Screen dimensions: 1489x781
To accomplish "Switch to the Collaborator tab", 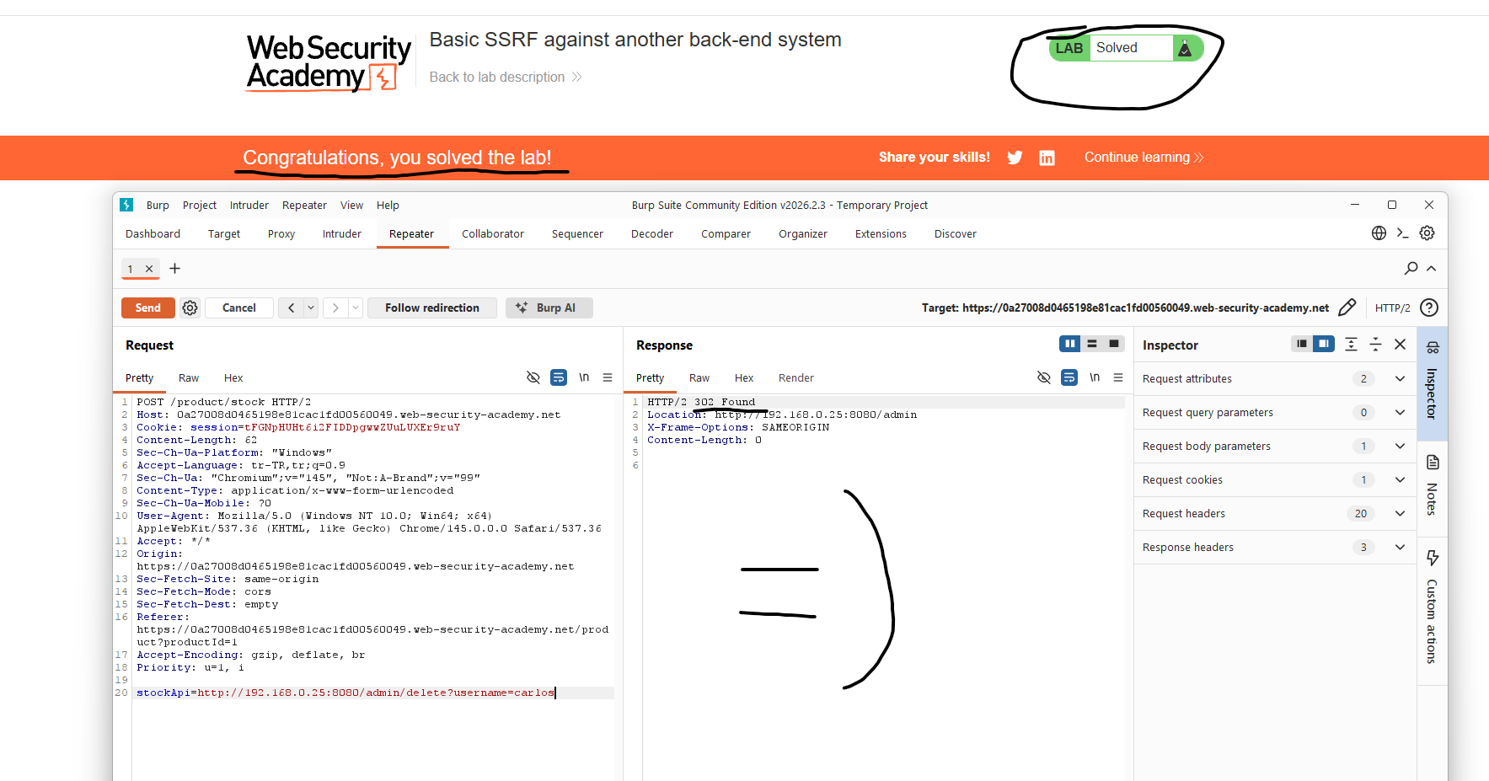I will click(x=493, y=233).
